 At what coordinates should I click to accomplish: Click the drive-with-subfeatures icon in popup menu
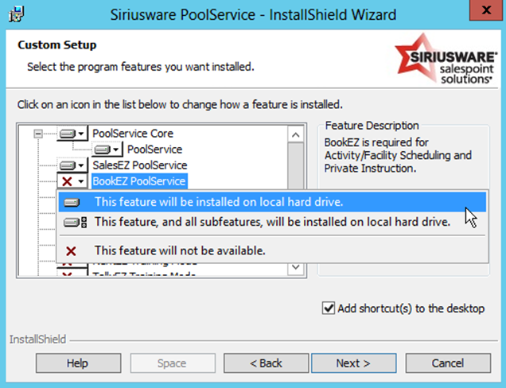72,223
